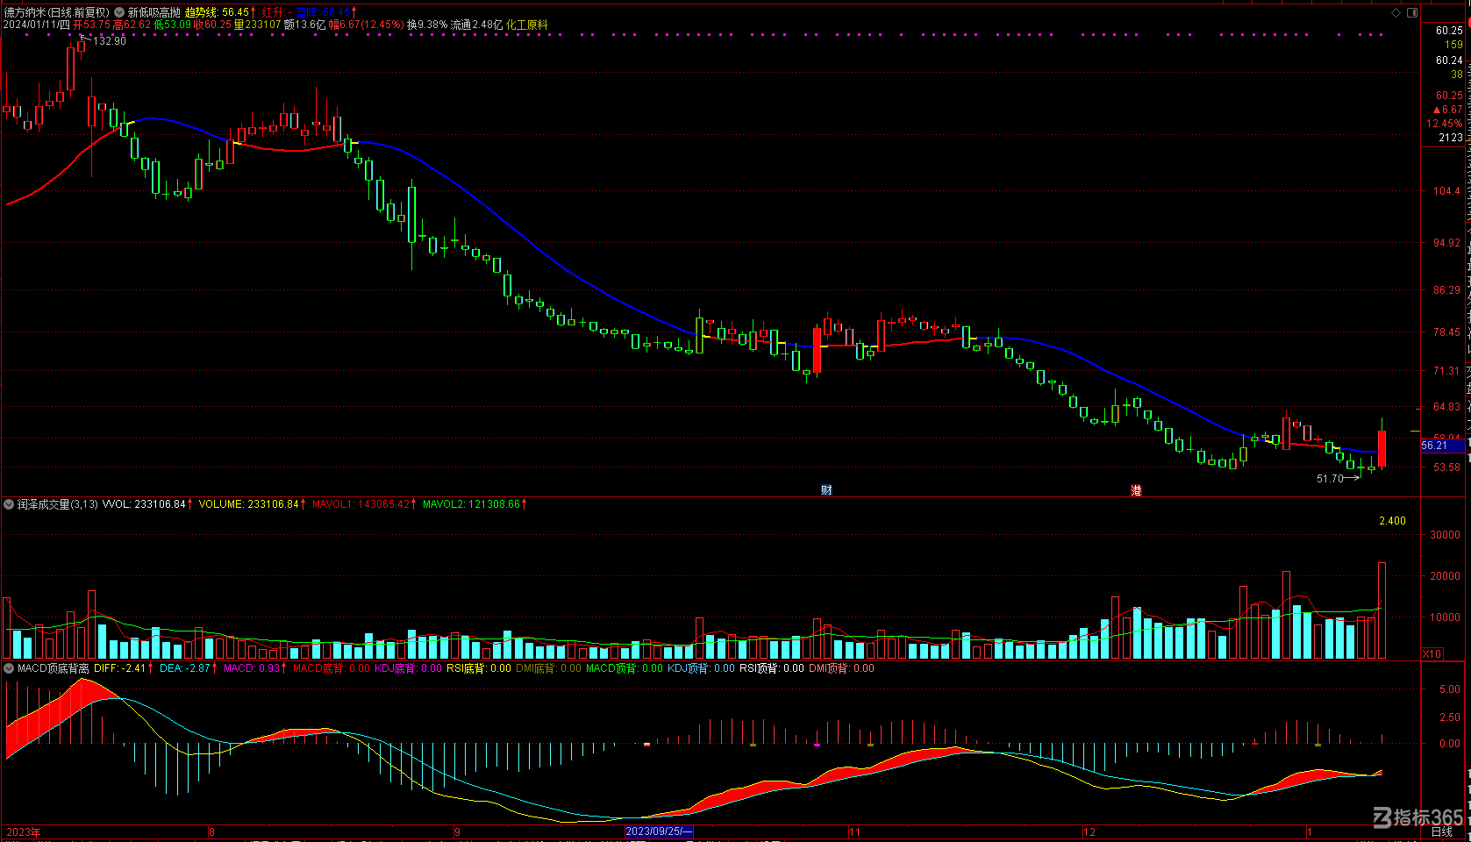This screenshot has height=842, width=1471.
Task: Click the MACD顶底背离 indicator name
Action: (54, 668)
